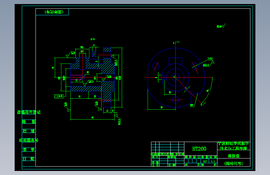Click the 24 dimension in circular view

point(170,92)
